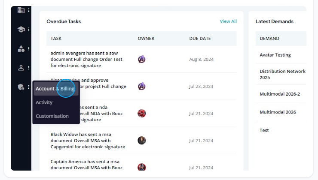Click owner avatar for Jul 23 task
The height and width of the screenshot is (180, 318).
click(x=141, y=86)
